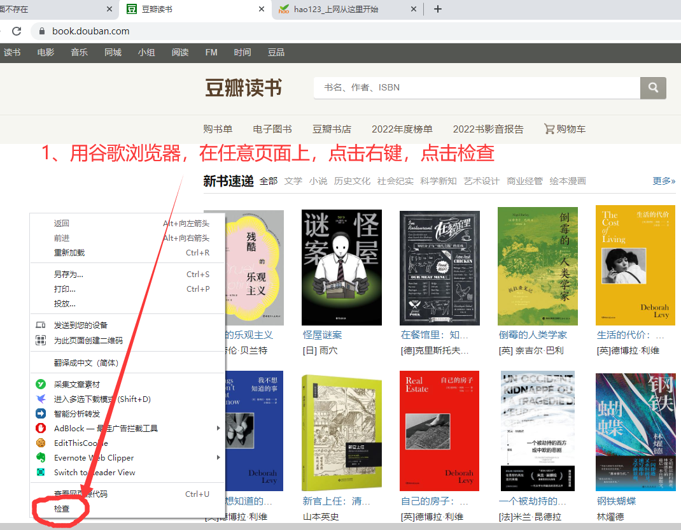This screenshot has height=530, width=681.
Task: Click the search magnifier button
Action: pos(653,88)
